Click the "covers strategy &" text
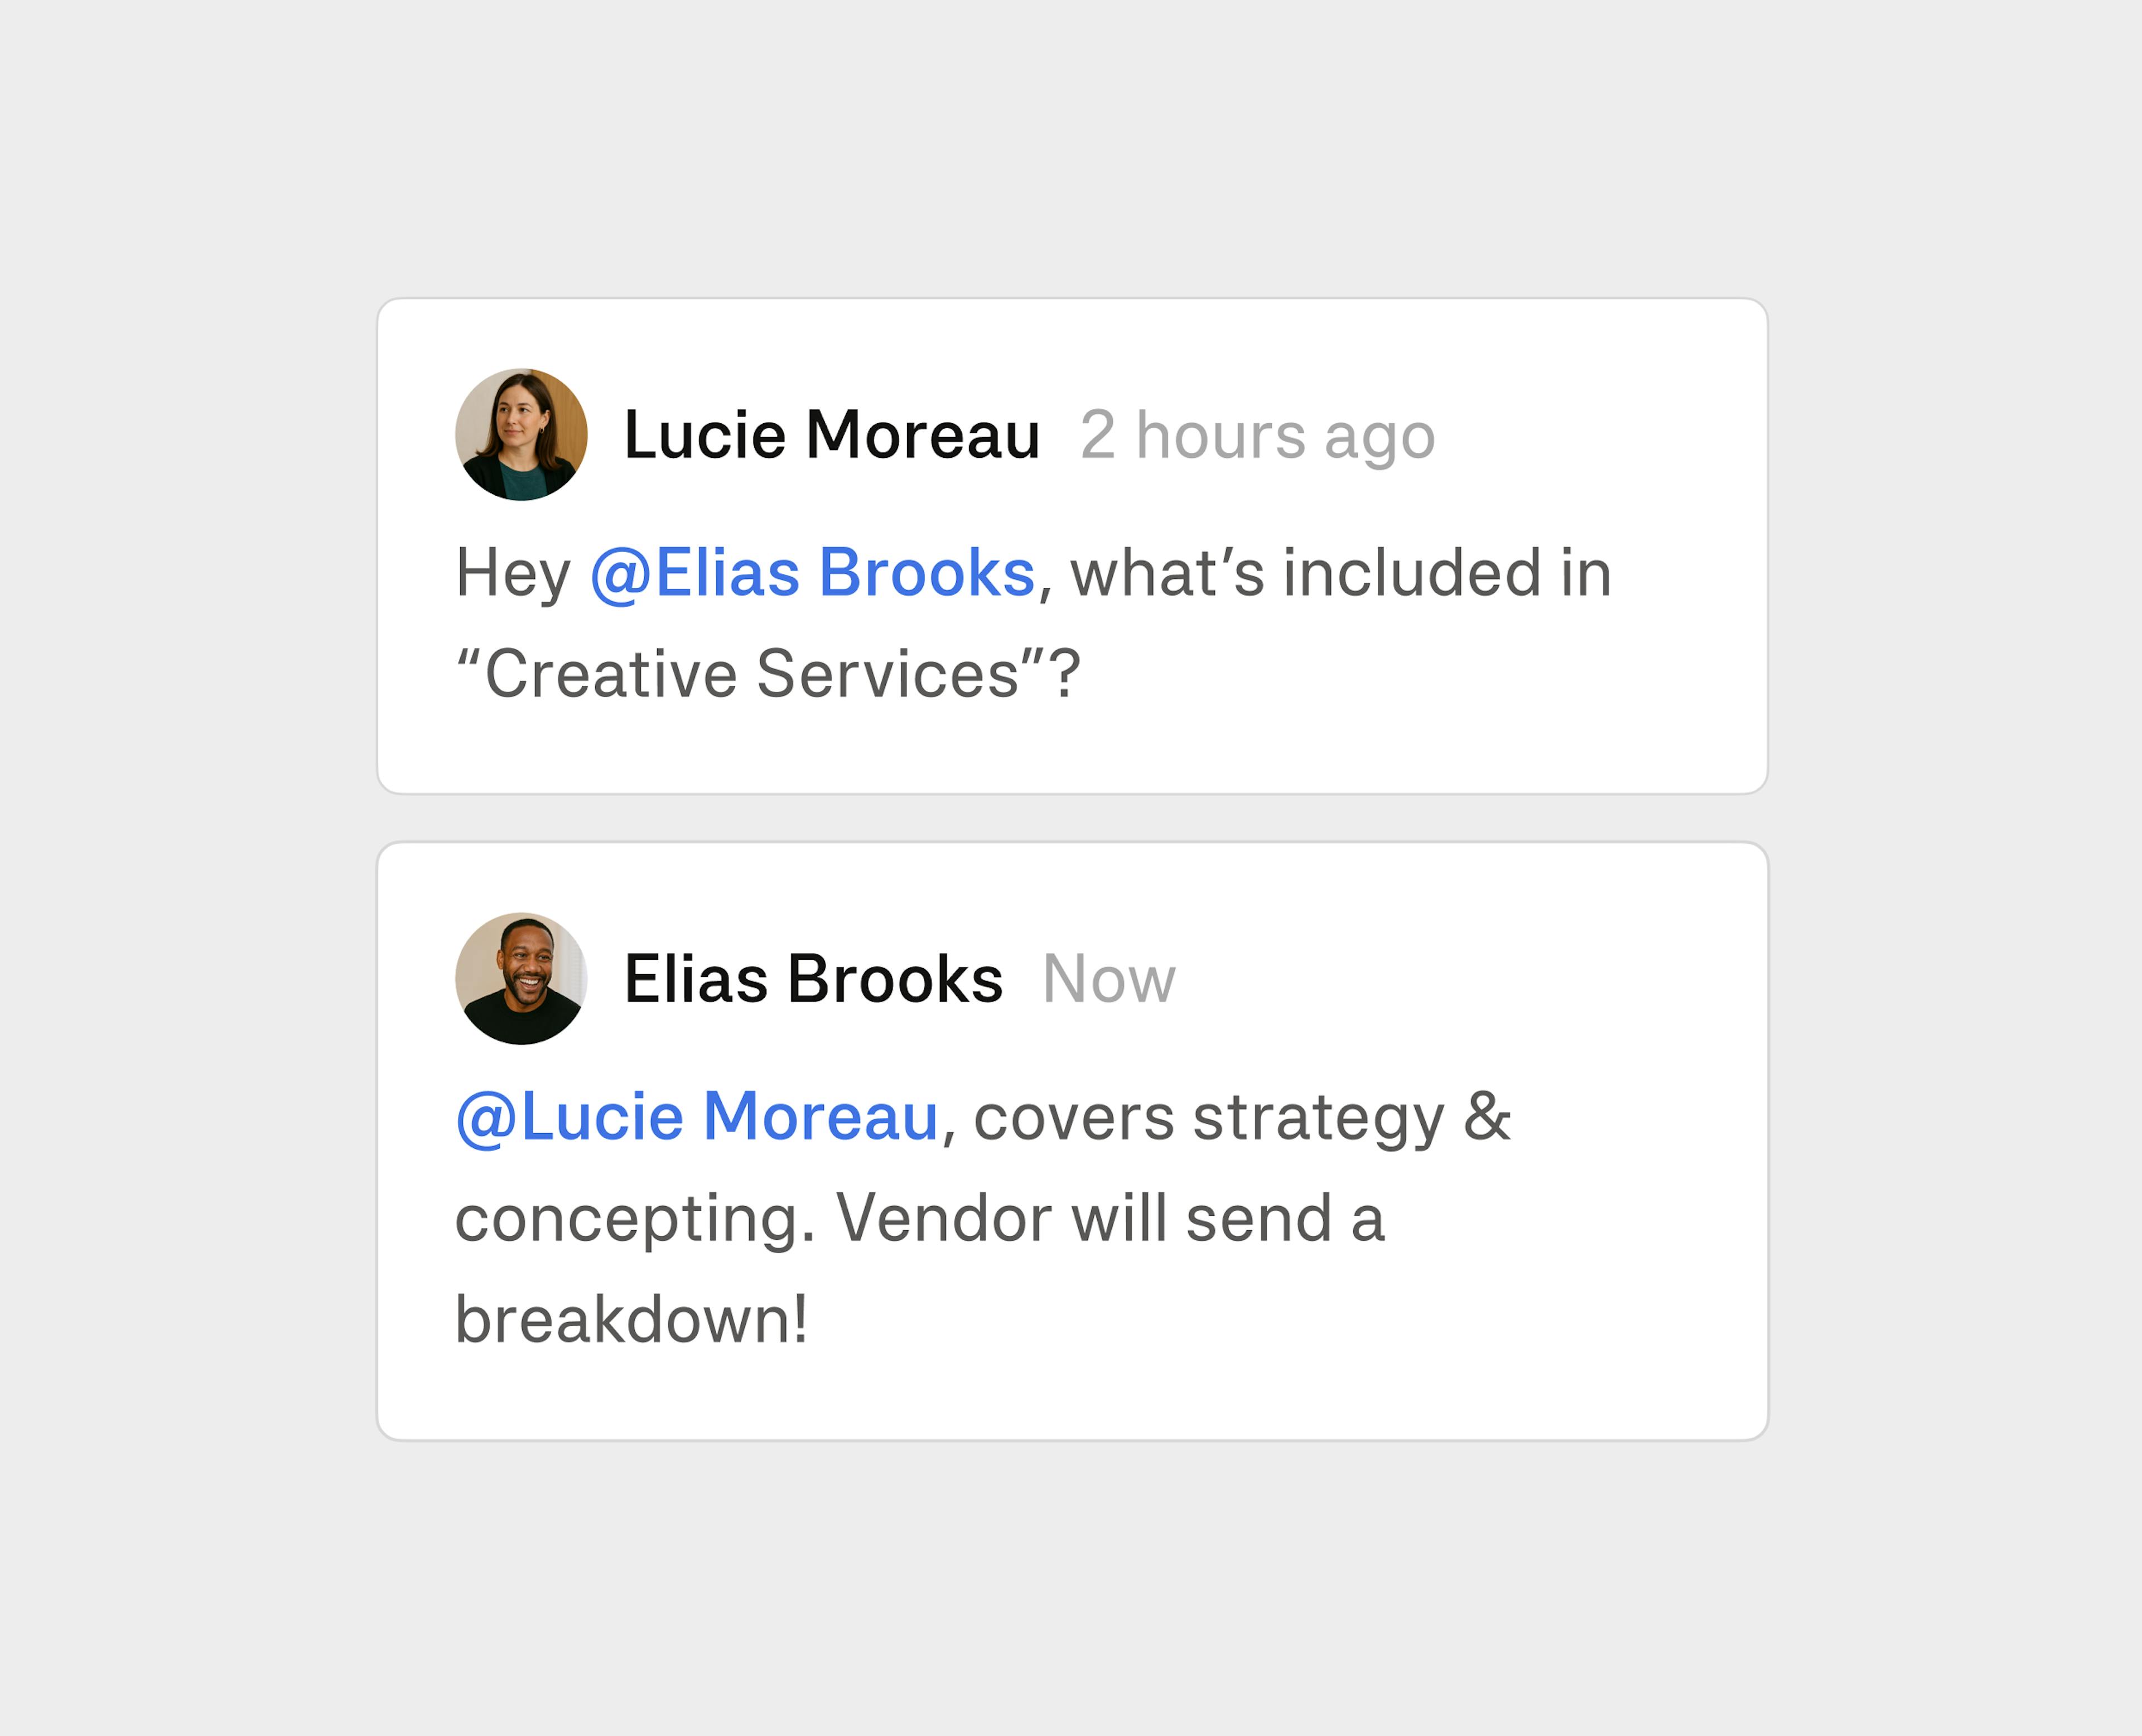Screen dimensions: 2142x1736 tap(1242, 1118)
